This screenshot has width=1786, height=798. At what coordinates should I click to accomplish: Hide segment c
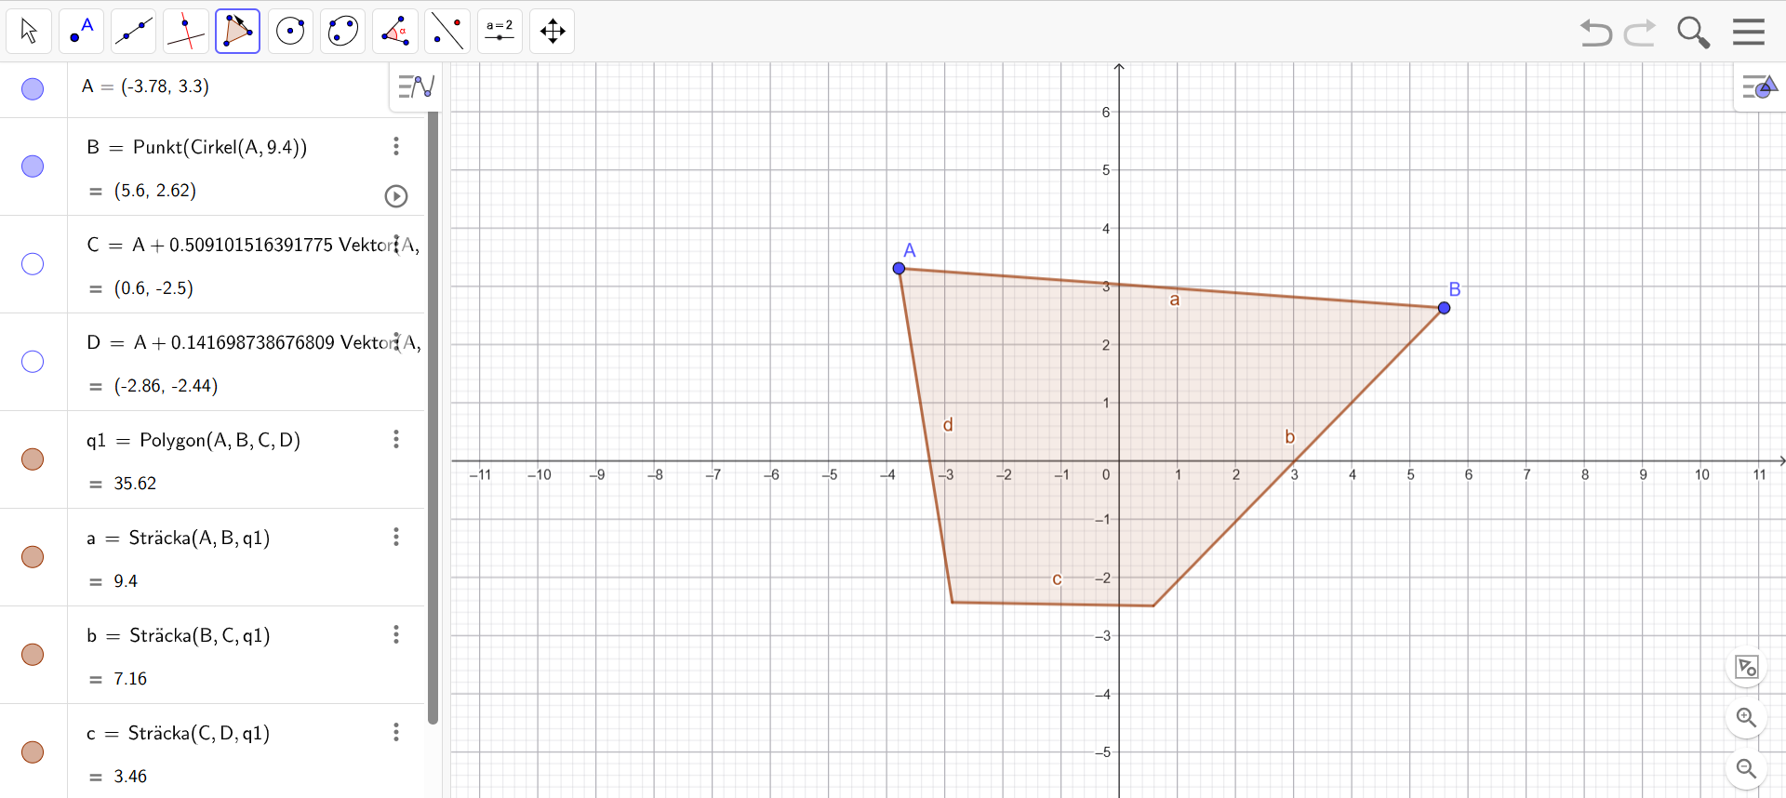point(33,751)
